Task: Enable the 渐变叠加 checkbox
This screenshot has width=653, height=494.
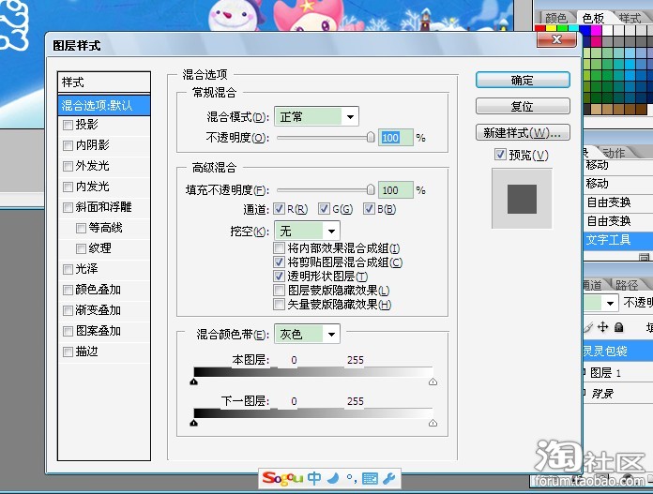Action: [x=68, y=311]
